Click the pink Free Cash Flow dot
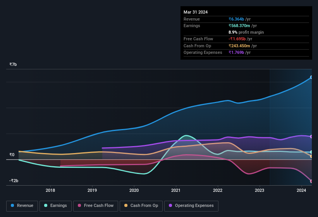 80,206
